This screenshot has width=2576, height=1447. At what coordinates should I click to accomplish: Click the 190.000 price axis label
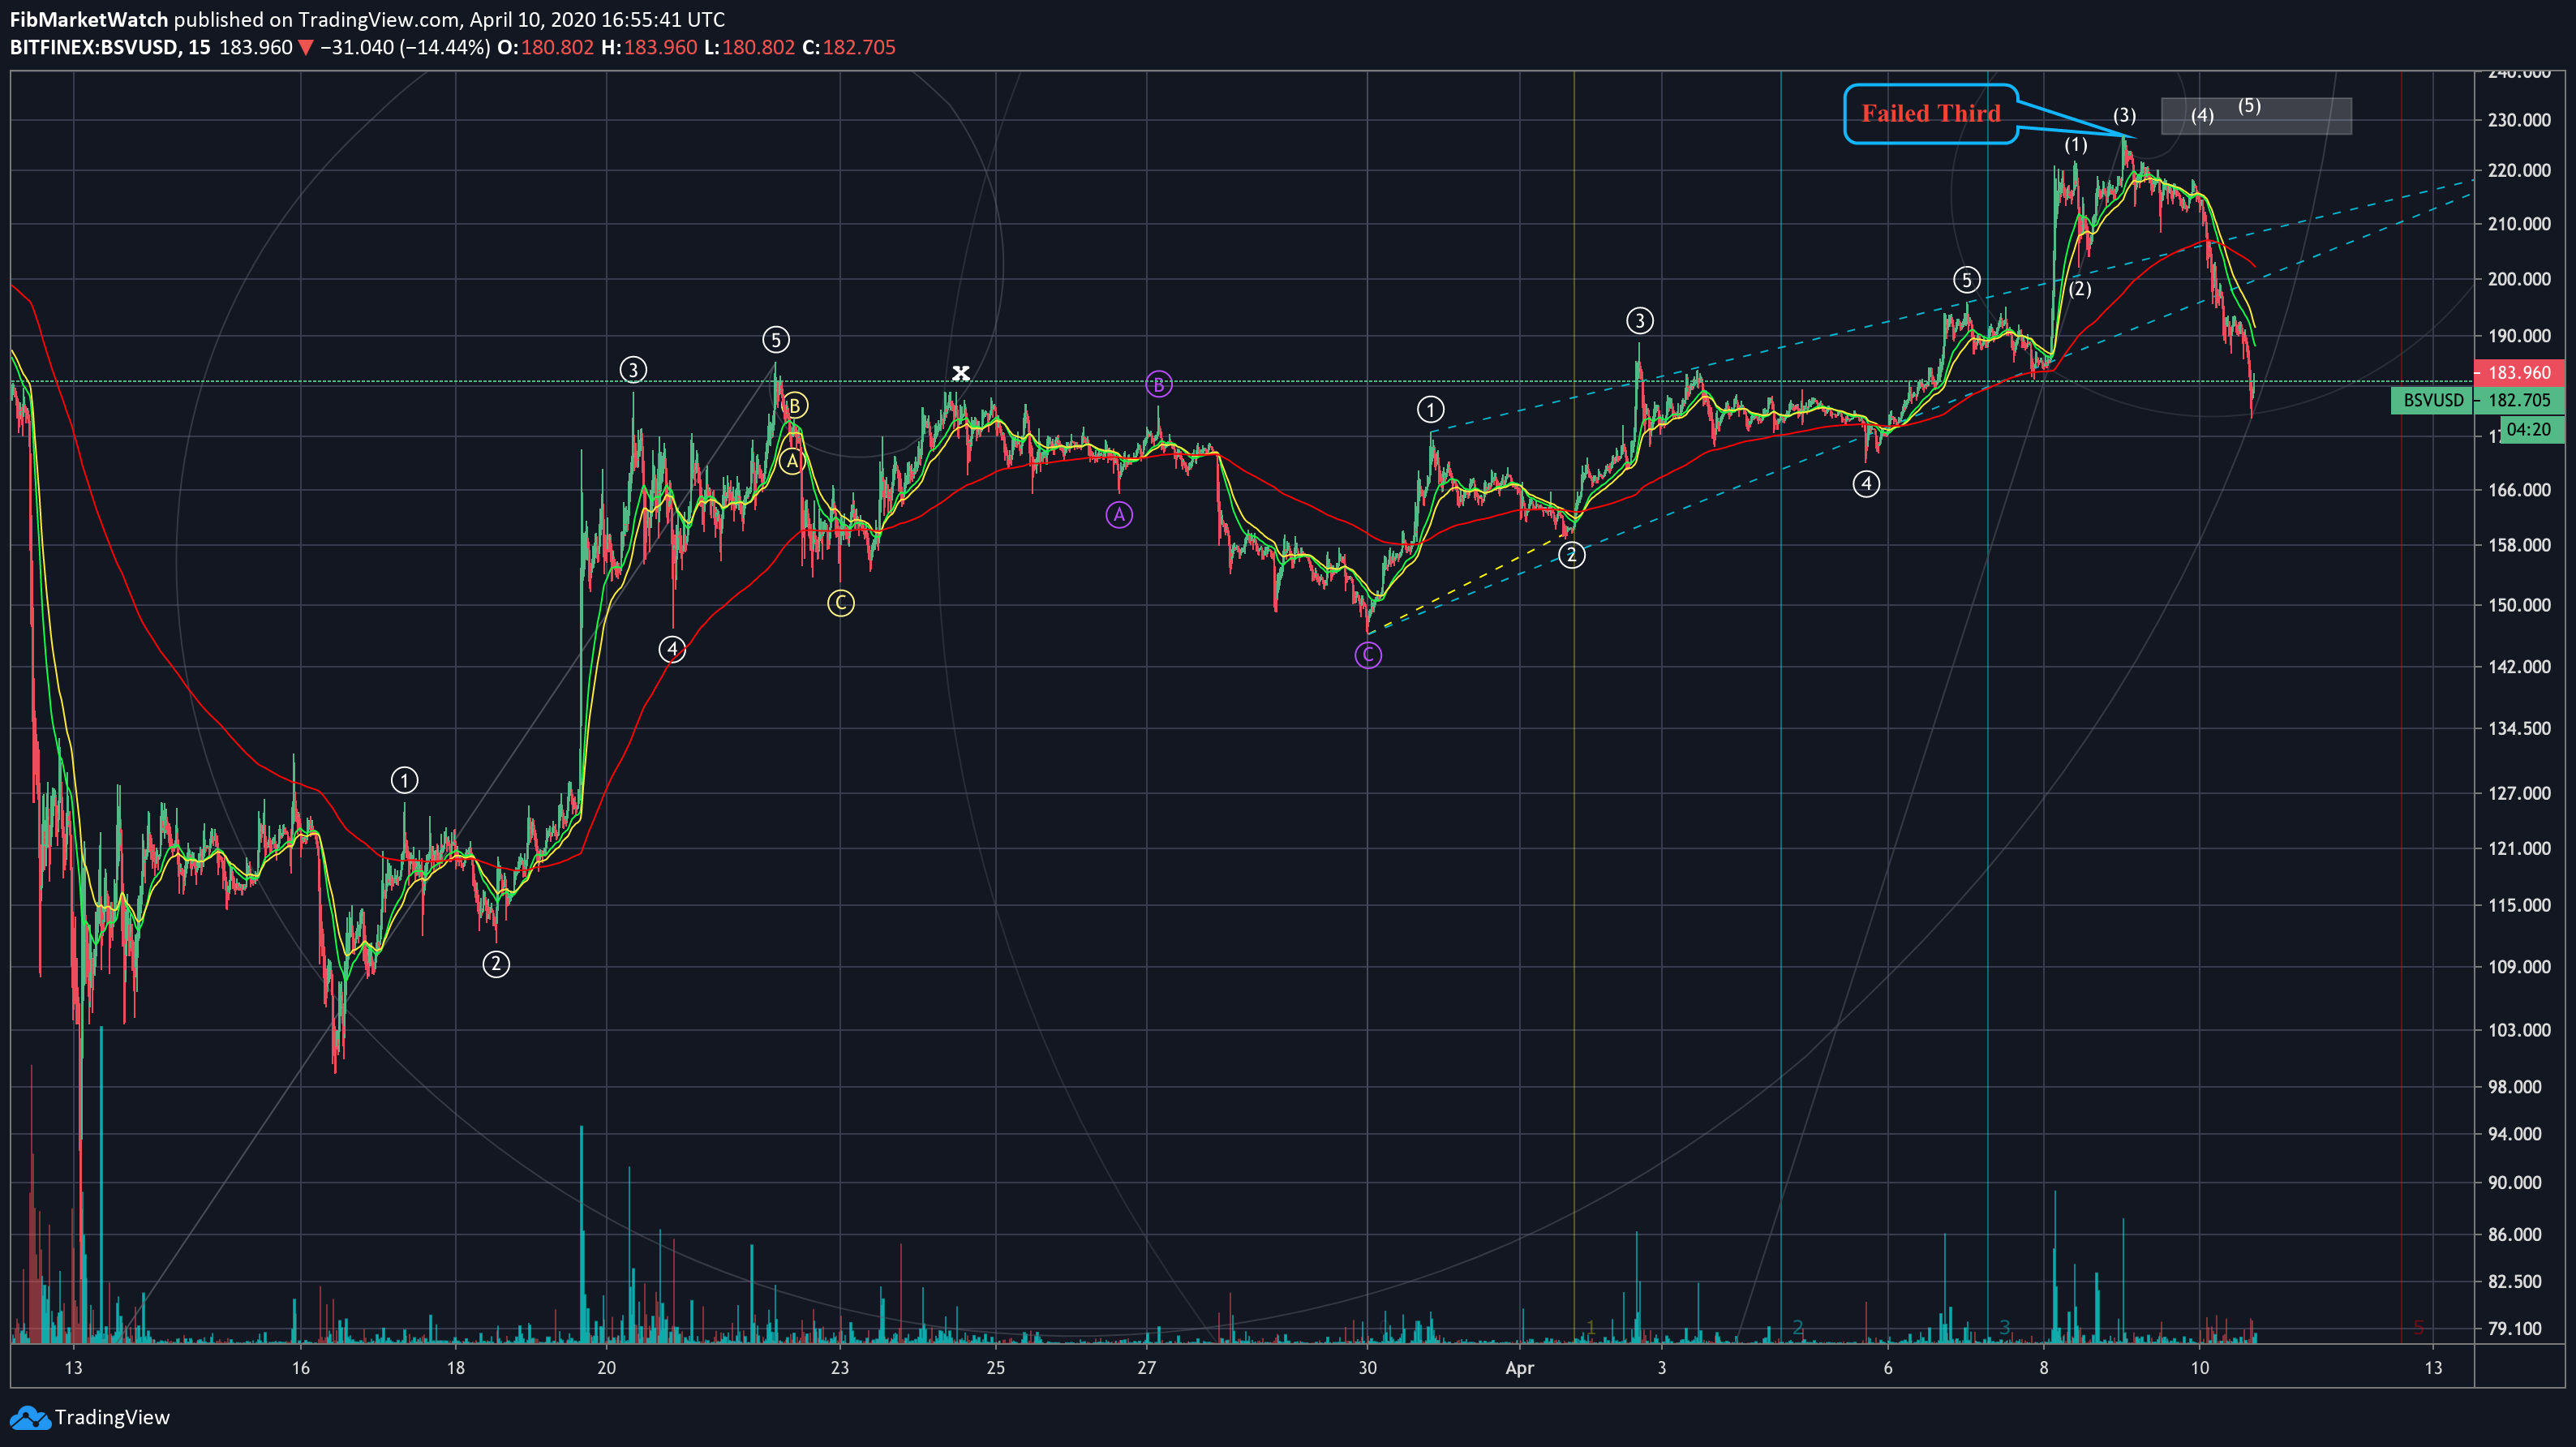[2519, 336]
